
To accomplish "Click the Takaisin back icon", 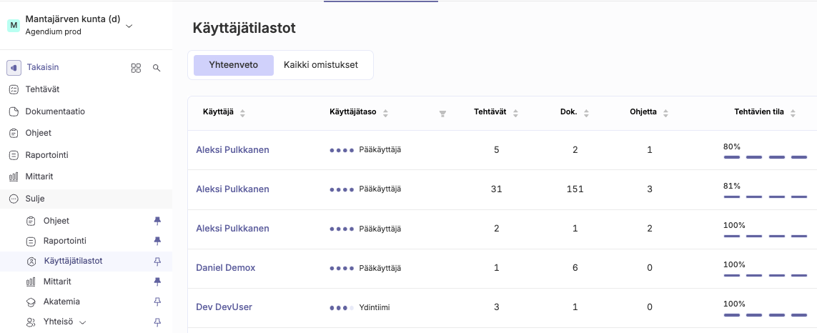I will point(14,68).
